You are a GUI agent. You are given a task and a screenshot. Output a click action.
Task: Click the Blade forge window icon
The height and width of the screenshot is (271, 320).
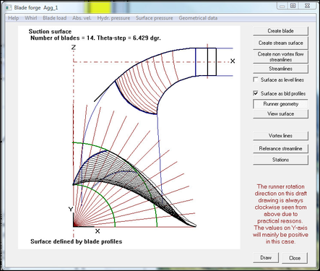coord(9,8)
